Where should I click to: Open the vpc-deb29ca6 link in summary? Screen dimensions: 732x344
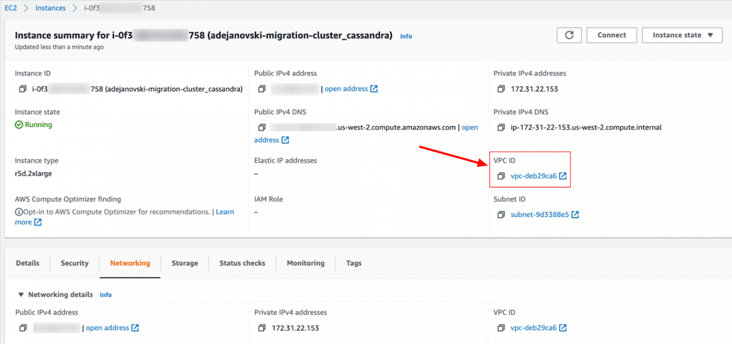(533, 176)
